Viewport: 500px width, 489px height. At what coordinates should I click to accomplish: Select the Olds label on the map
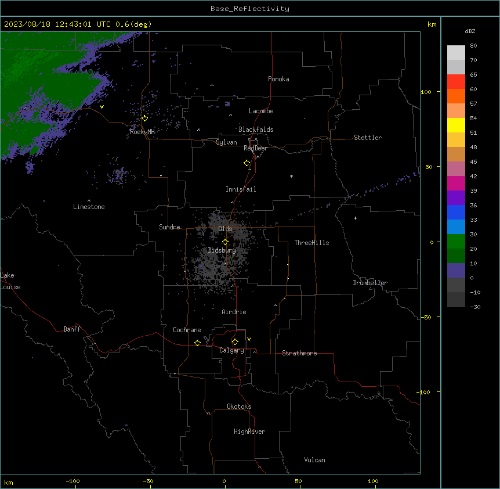225,229
